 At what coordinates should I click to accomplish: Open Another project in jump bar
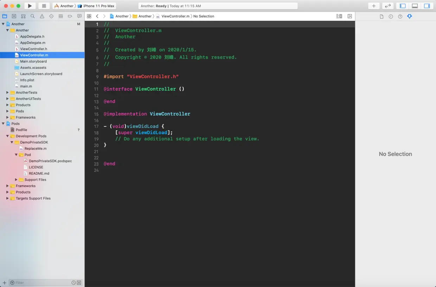pos(119,16)
